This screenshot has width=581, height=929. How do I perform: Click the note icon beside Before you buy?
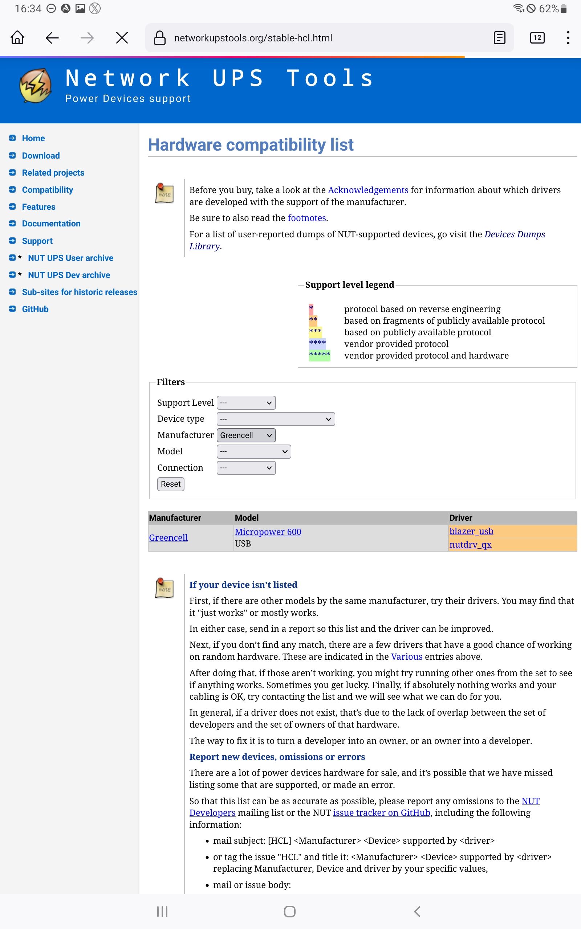pos(164,193)
